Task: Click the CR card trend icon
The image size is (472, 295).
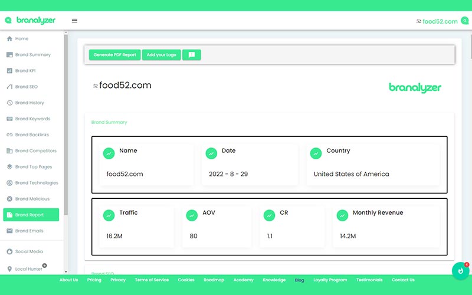Action: 269,215
